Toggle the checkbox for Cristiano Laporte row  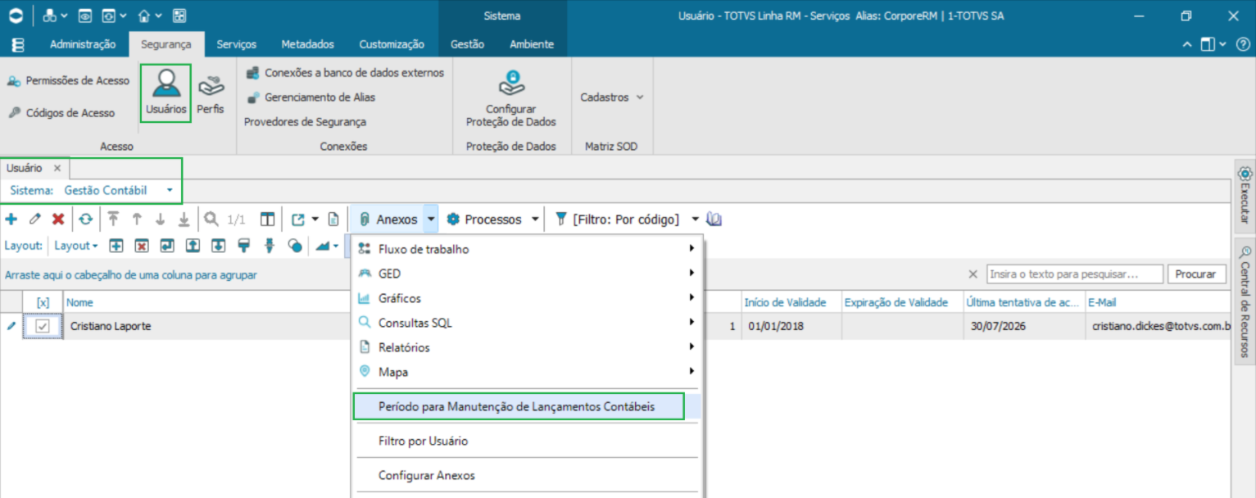pyautogui.click(x=43, y=326)
